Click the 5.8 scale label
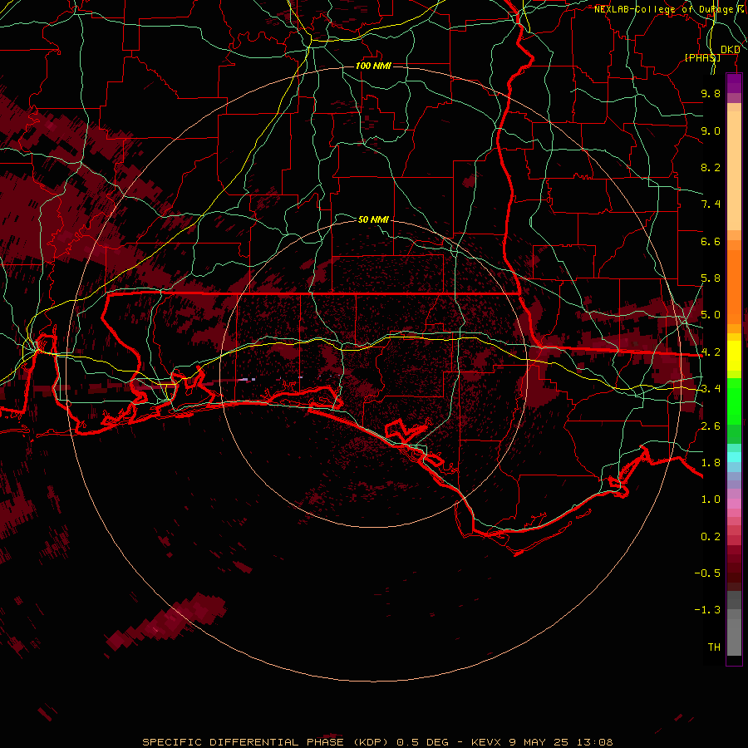This screenshot has height=748, width=748. (711, 278)
